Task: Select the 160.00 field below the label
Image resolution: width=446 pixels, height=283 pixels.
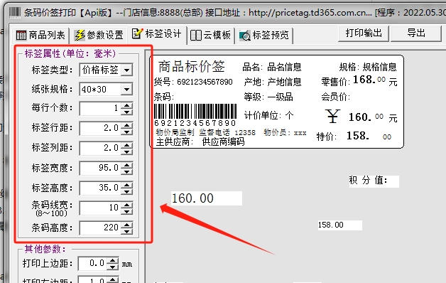Action: 207,198
